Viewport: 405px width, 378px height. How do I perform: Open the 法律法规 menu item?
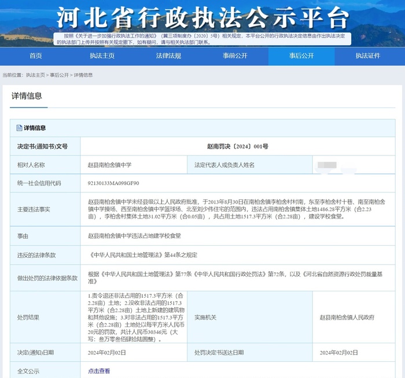[x=168, y=55]
